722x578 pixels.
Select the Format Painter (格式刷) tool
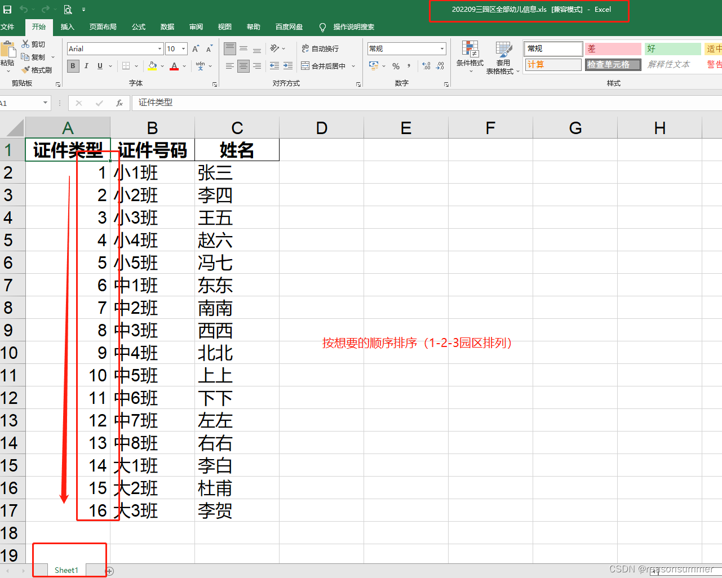pyautogui.click(x=38, y=69)
